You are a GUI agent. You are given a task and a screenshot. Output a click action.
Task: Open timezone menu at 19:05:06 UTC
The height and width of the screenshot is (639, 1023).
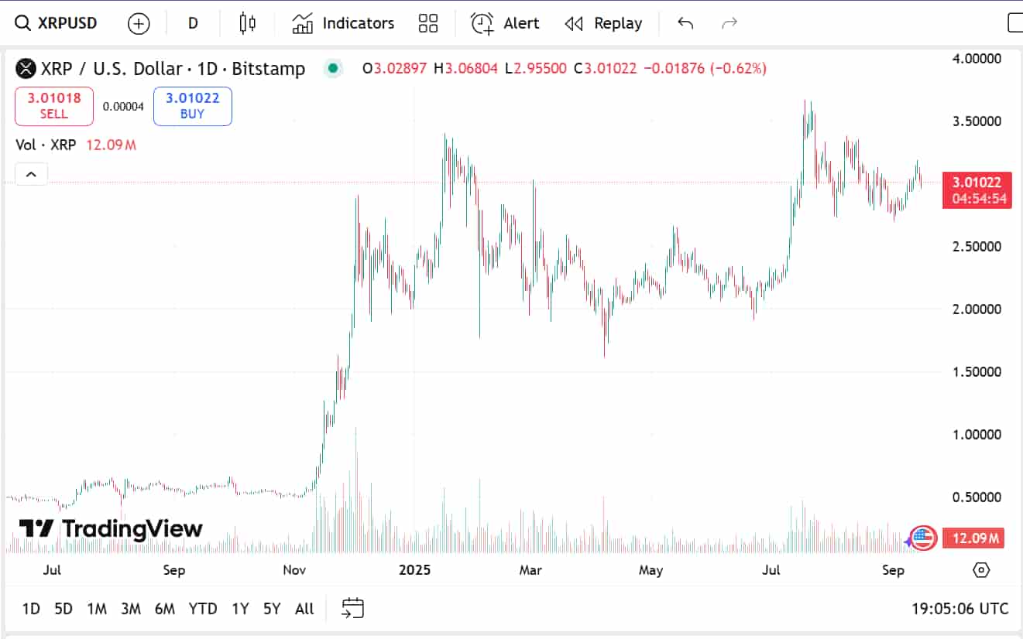[960, 609]
